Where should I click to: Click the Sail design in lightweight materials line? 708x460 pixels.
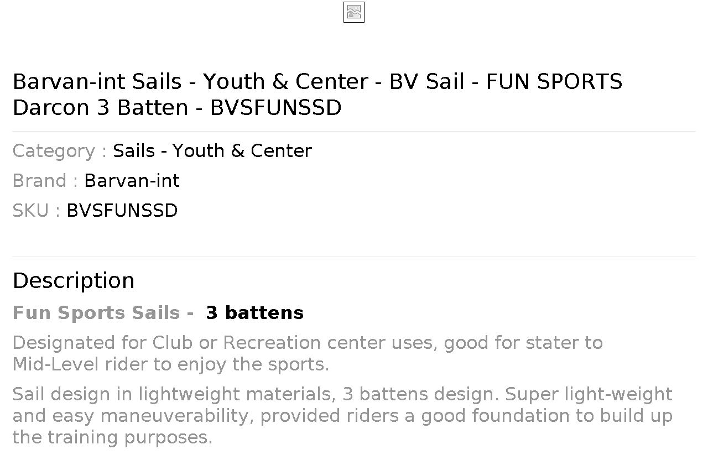pos(342,394)
